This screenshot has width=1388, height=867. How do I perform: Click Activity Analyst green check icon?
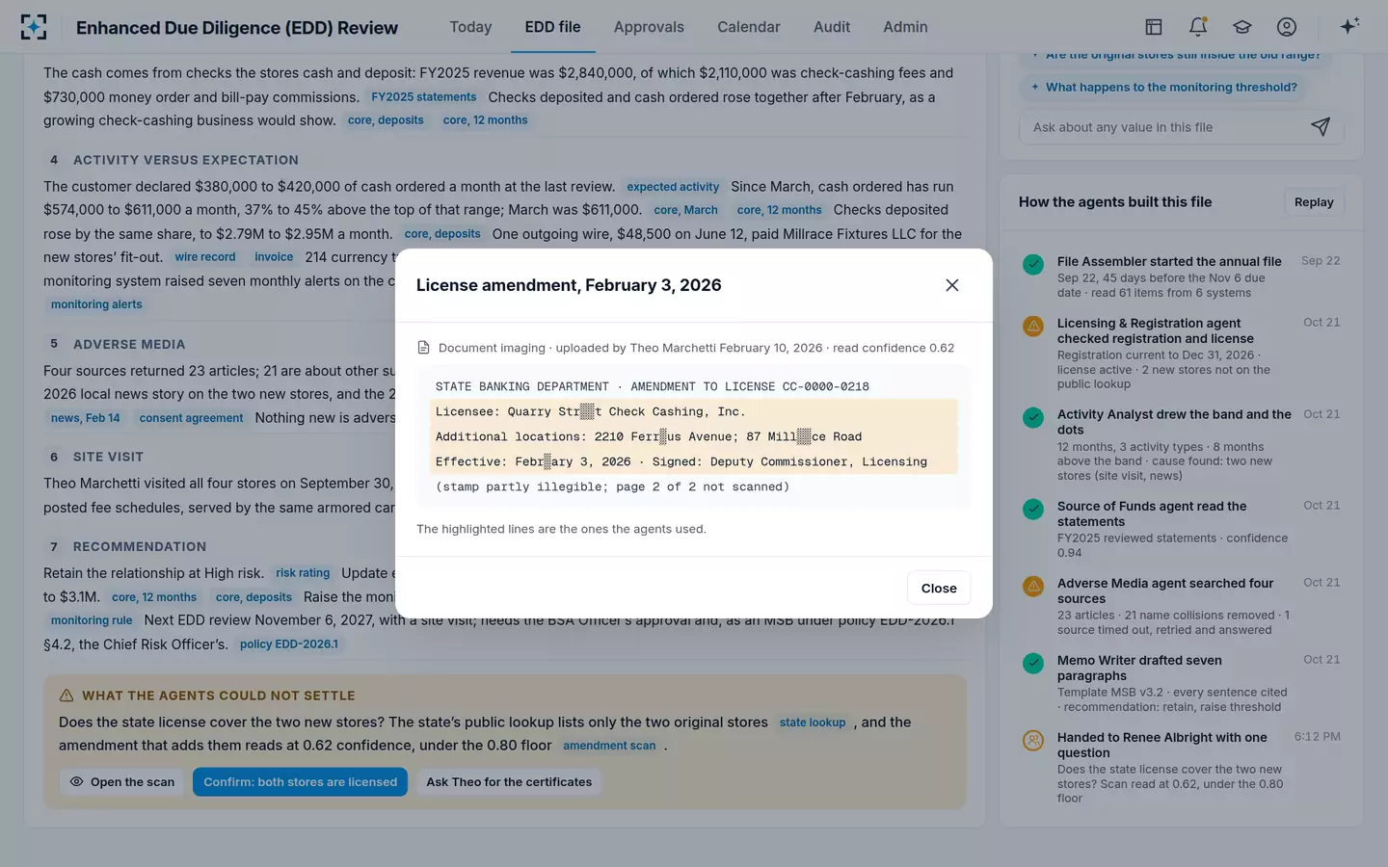(1033, 417)
